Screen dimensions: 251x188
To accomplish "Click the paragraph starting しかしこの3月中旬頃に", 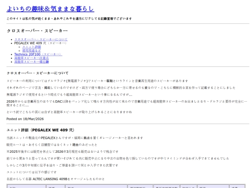I will pyautogui.click(x=62, y=165).
